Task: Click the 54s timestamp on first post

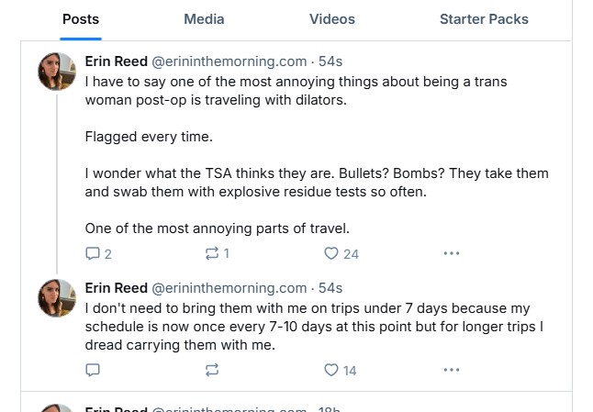Action: point(330,61)
